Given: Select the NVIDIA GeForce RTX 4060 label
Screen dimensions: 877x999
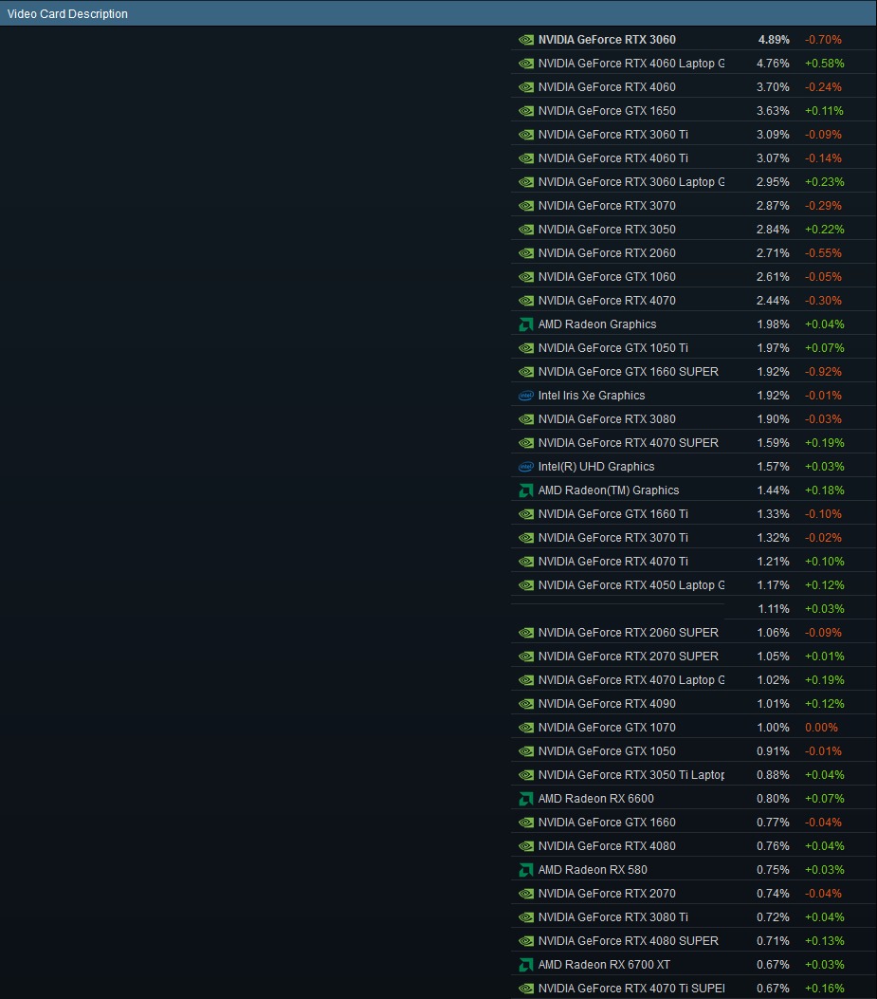Looking at the screenshot, I should [x=607, y=86].
